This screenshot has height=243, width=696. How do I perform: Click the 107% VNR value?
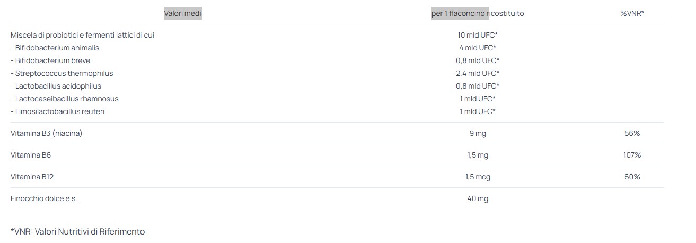coord(632,155)
